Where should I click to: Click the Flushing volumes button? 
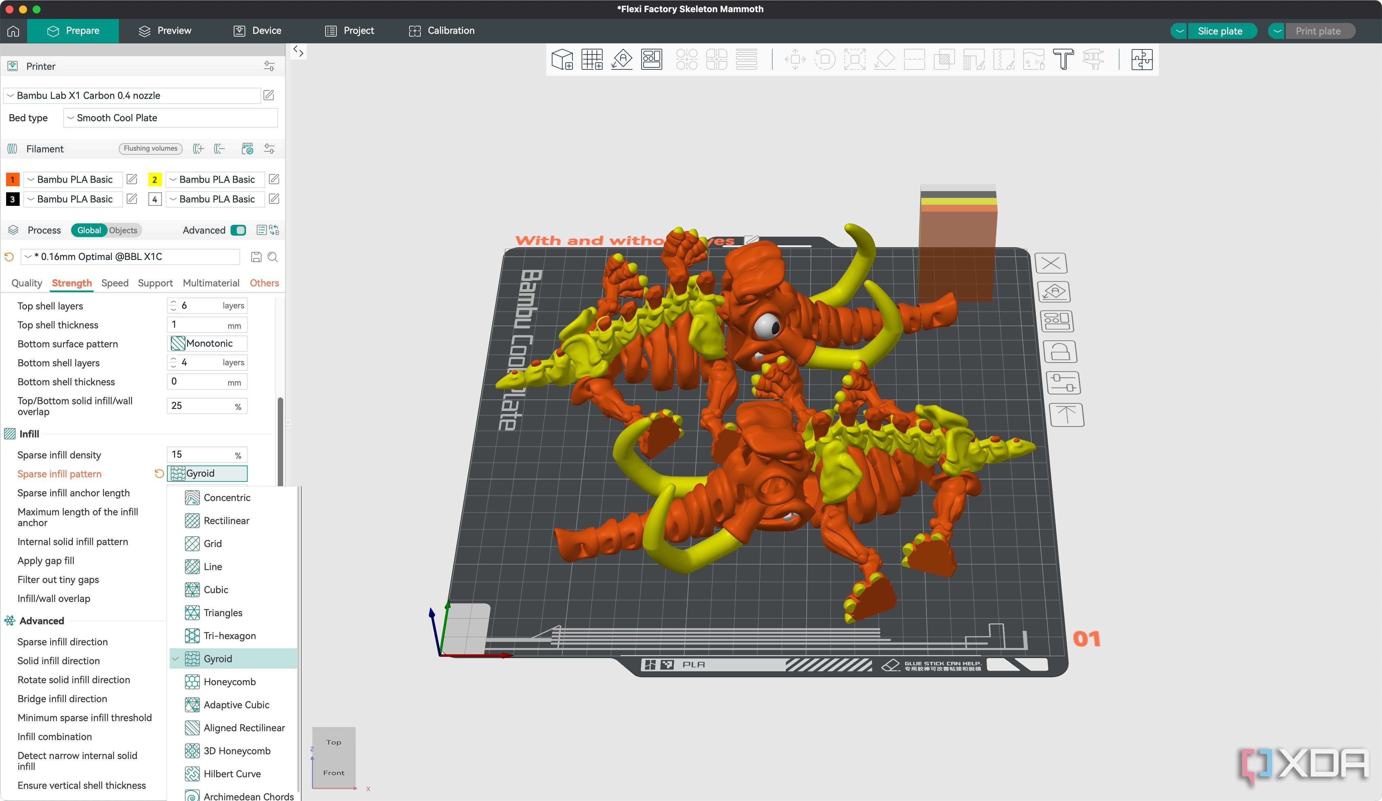pos(150,149)
